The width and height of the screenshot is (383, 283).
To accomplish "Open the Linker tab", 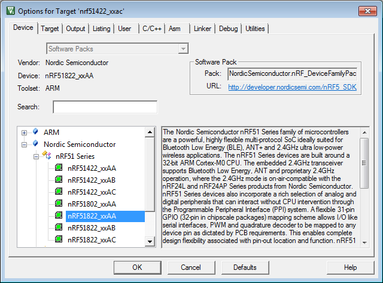I will point(202,29).
